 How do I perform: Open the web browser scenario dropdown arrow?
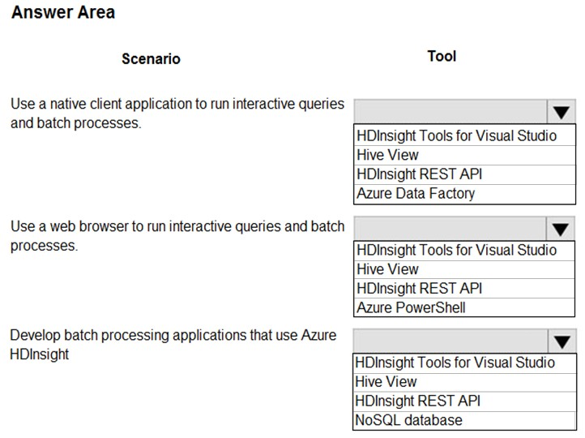[561, 230]
